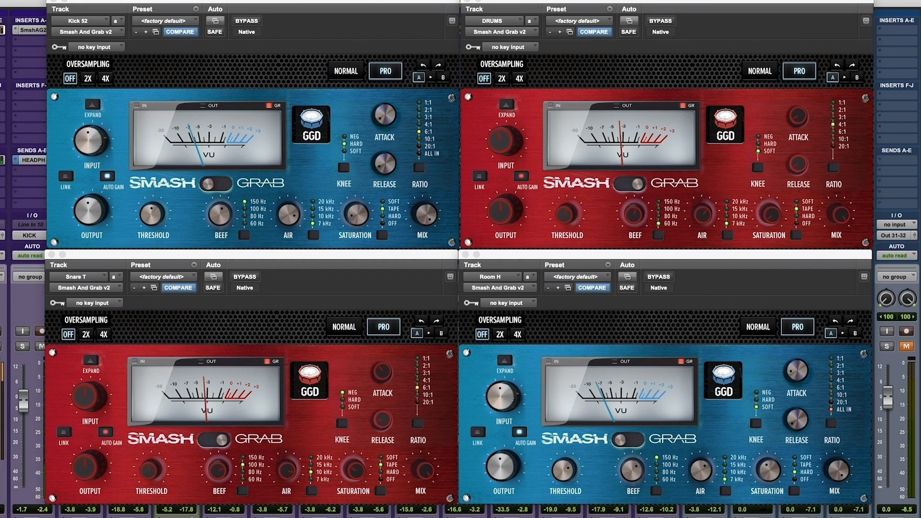Image resolution: width=921 pixels, height=518 pixels.
Task: Click the Air frequency button in DRUMS plugin
Action: pos(727,235)
